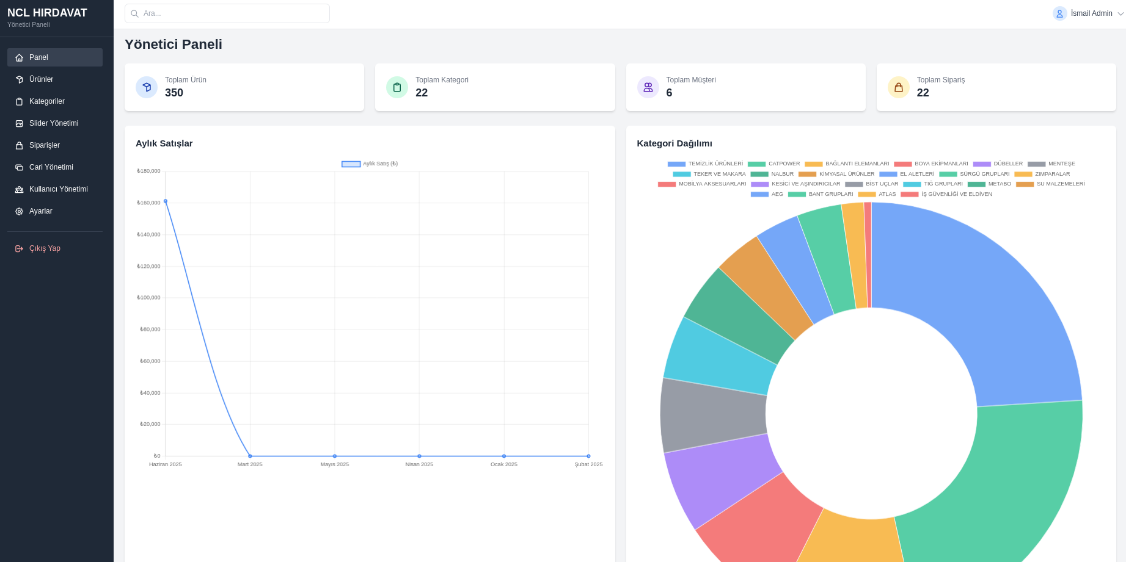The width and height of the screenshot is (1126, 562).
Task: Click METABO legend label
Action: point(1000,184)
